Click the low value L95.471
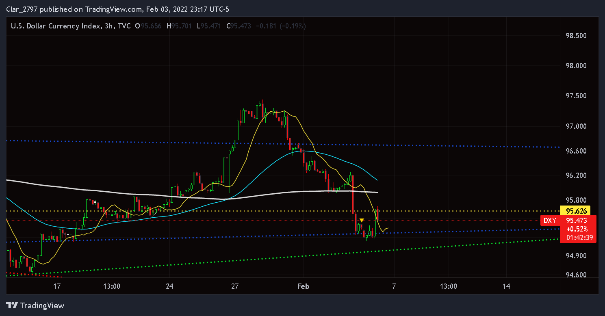This screenshot has height=316, width=605. 208,26
